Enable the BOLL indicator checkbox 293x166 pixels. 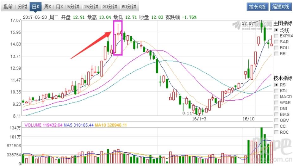(276, 48)
